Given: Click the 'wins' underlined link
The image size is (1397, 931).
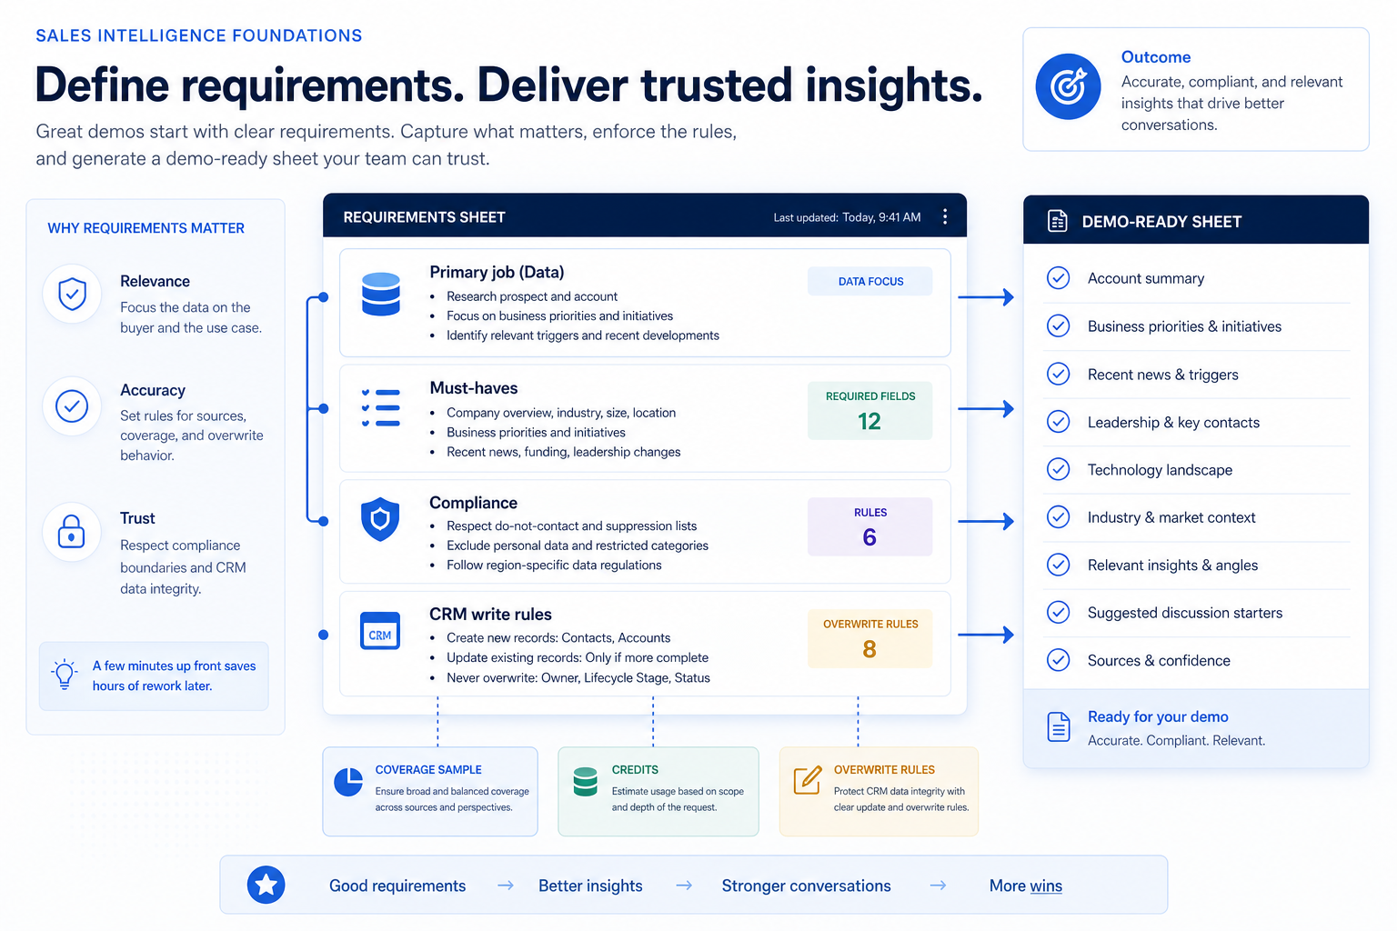Looking at the screenshot, I should coord(1046,886).
